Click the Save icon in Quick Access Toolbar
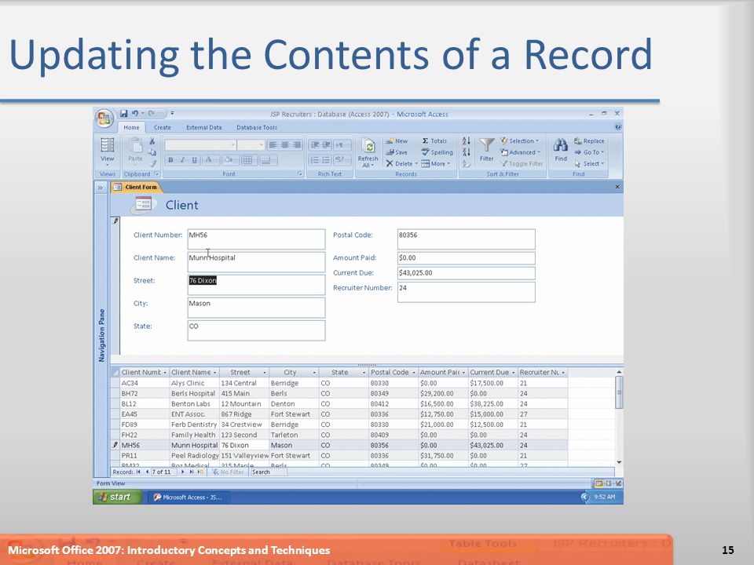754x565 pixels. click(123, 114)
